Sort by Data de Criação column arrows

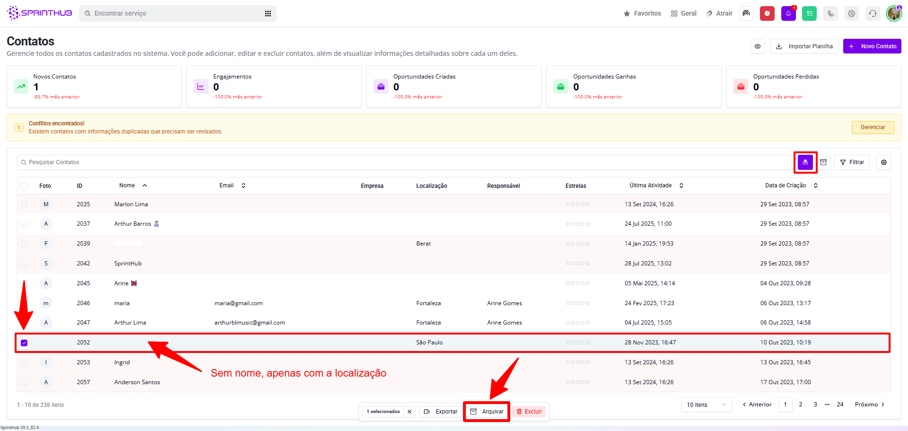tap(816, 185)
